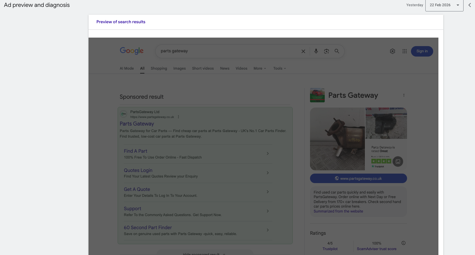Image resolution: width=475 pixels, height=255 pixels.
Task: Open the Find A Part sitelink
Action: coord(135,151)
